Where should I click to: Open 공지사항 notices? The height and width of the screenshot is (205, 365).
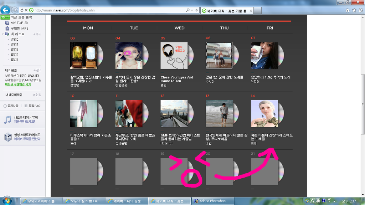click(11, 106)
